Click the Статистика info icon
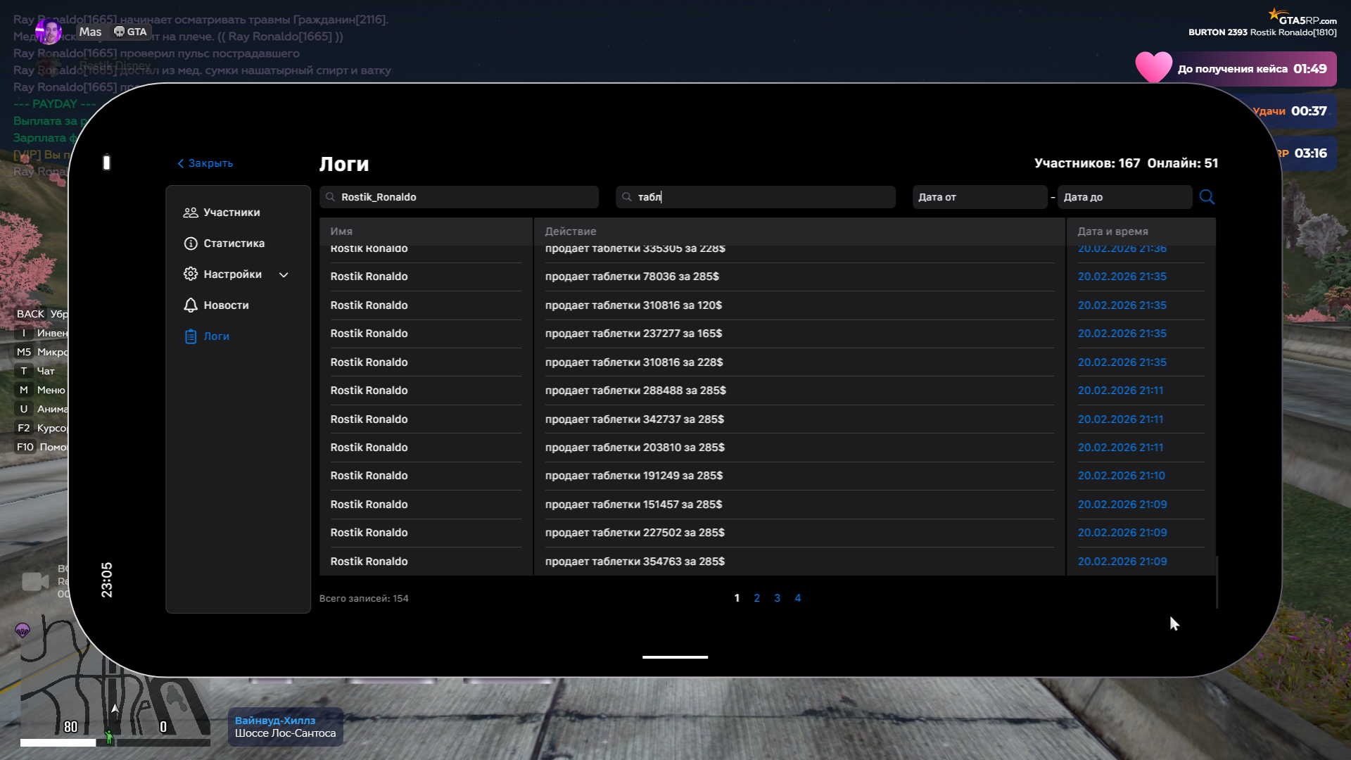 click(190, 243)
